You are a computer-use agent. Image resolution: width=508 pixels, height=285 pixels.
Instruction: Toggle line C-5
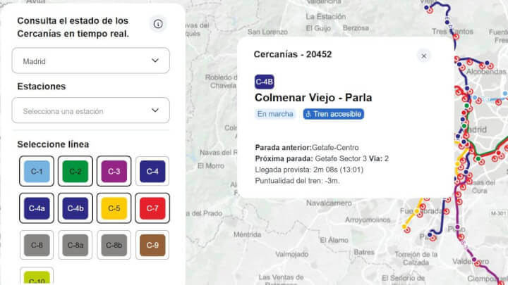114,208
